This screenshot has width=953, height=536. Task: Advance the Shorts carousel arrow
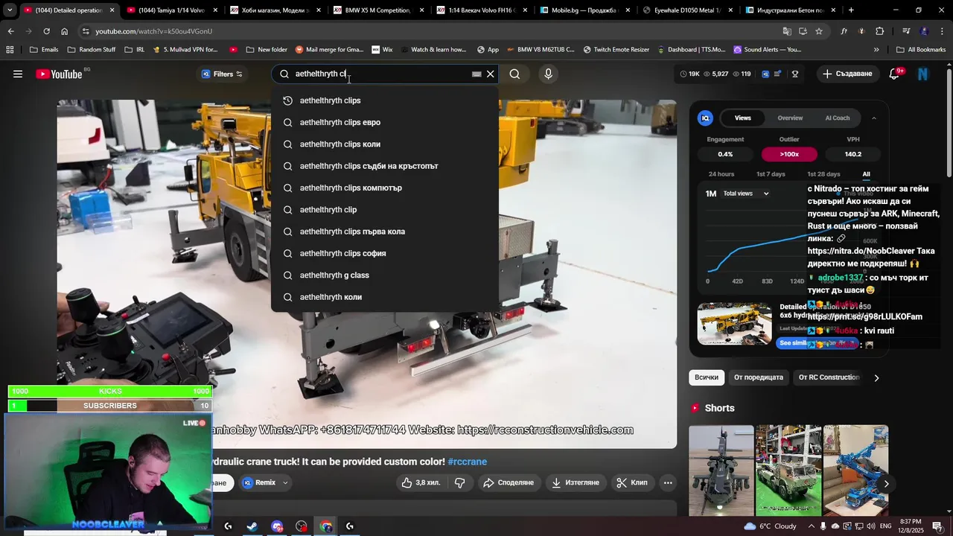click(886, 484)
